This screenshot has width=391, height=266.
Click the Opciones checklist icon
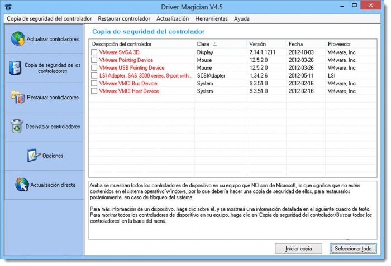point(34,156)
